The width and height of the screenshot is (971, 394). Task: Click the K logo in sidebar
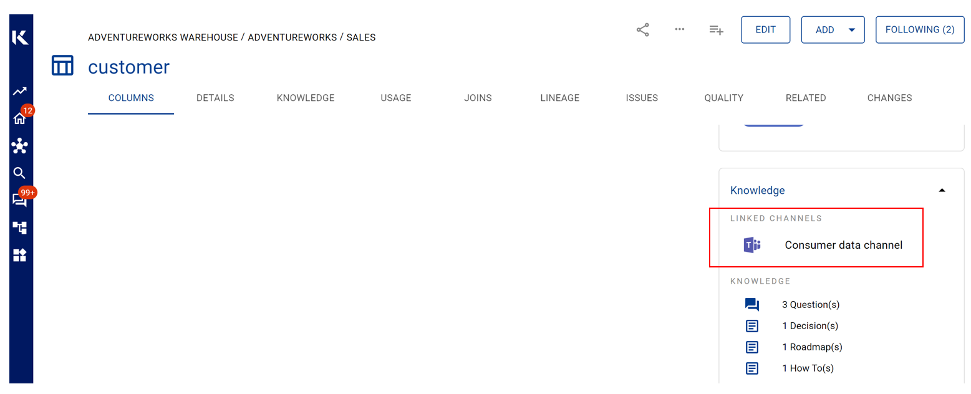point(20,37)
